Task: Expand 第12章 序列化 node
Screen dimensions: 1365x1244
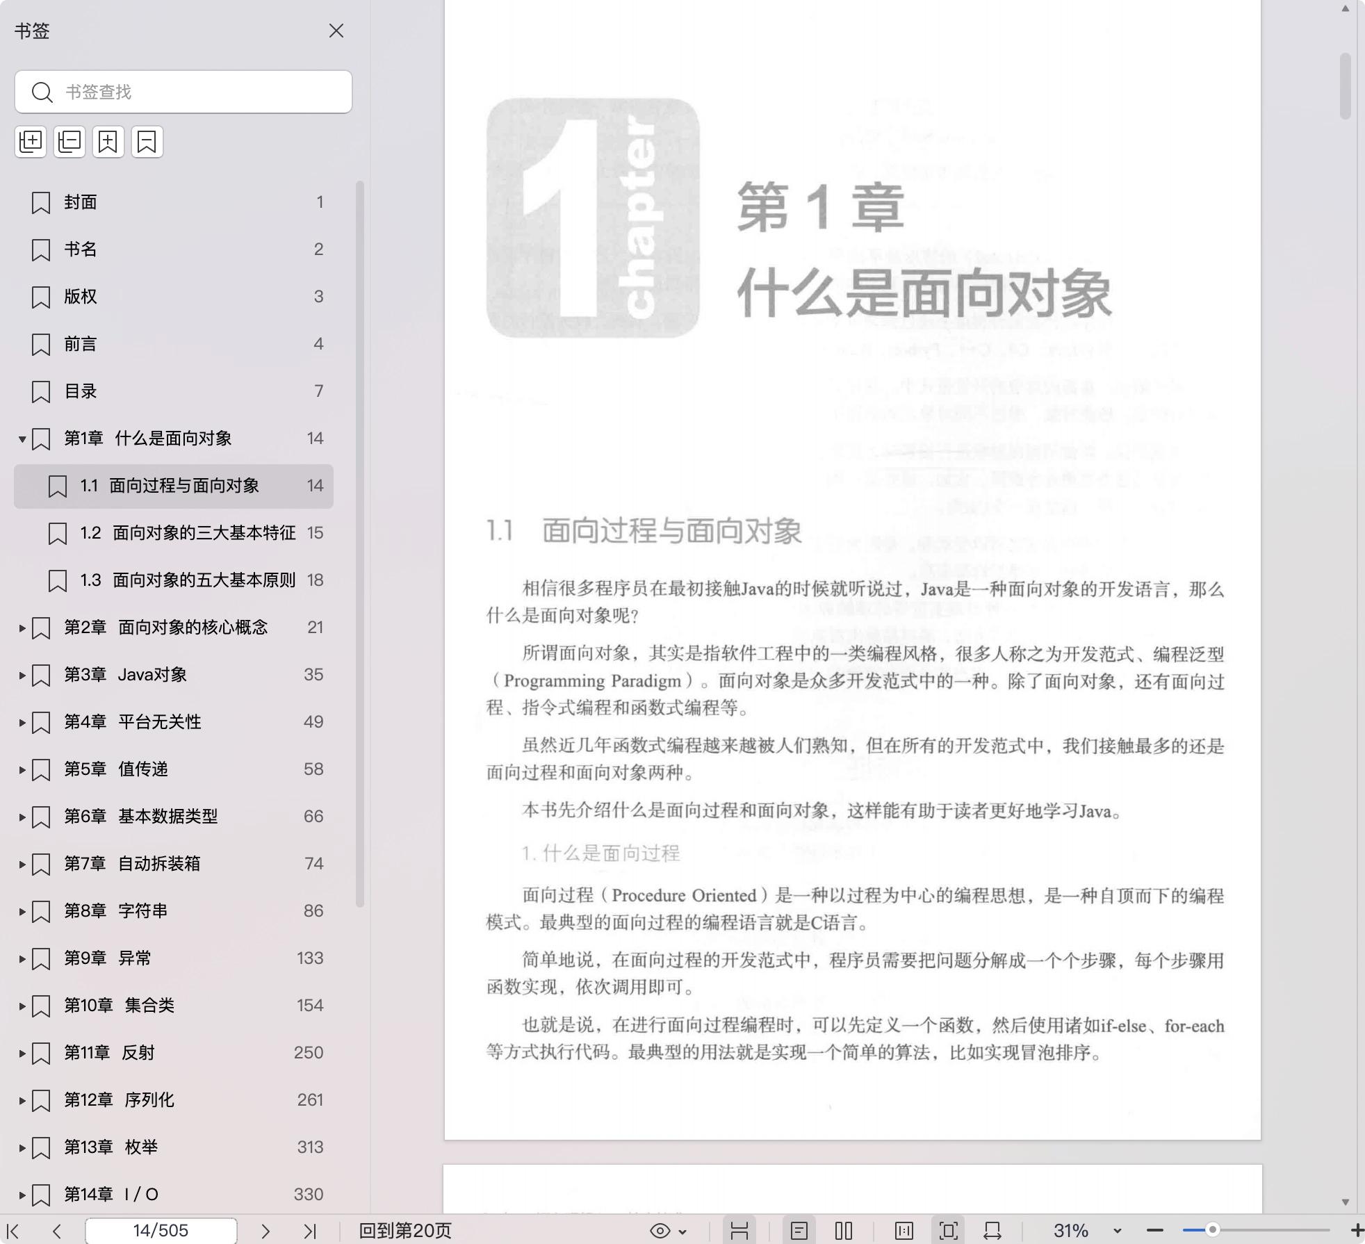Action: [22, 1101]
